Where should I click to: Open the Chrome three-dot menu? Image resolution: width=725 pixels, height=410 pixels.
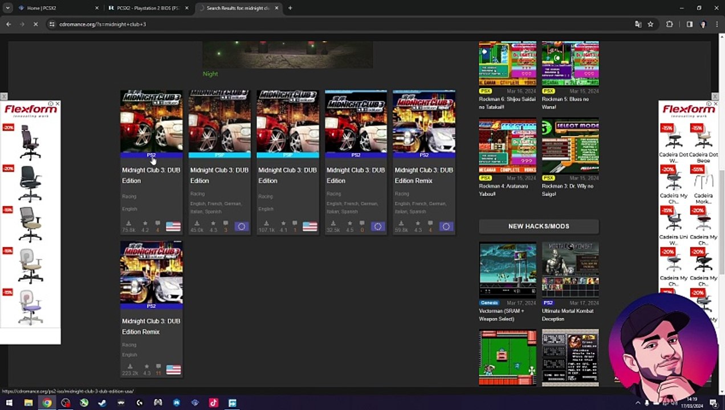716,24
